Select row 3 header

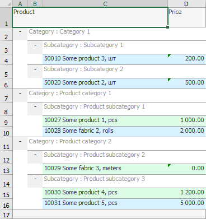coord(6,48)
